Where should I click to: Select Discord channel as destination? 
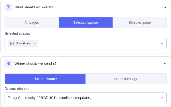click(x=45, y=79)
